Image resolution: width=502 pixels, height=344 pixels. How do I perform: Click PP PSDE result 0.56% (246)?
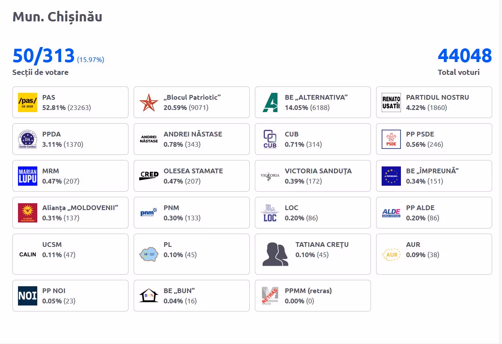tap(425, 145)
